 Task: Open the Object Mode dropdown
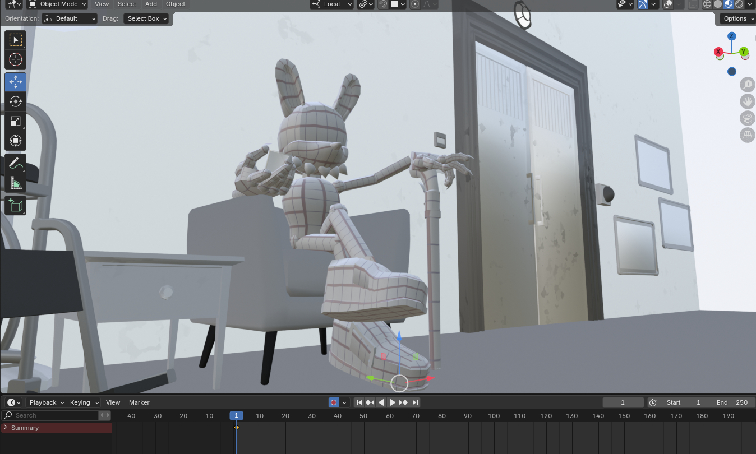[57, 4]
